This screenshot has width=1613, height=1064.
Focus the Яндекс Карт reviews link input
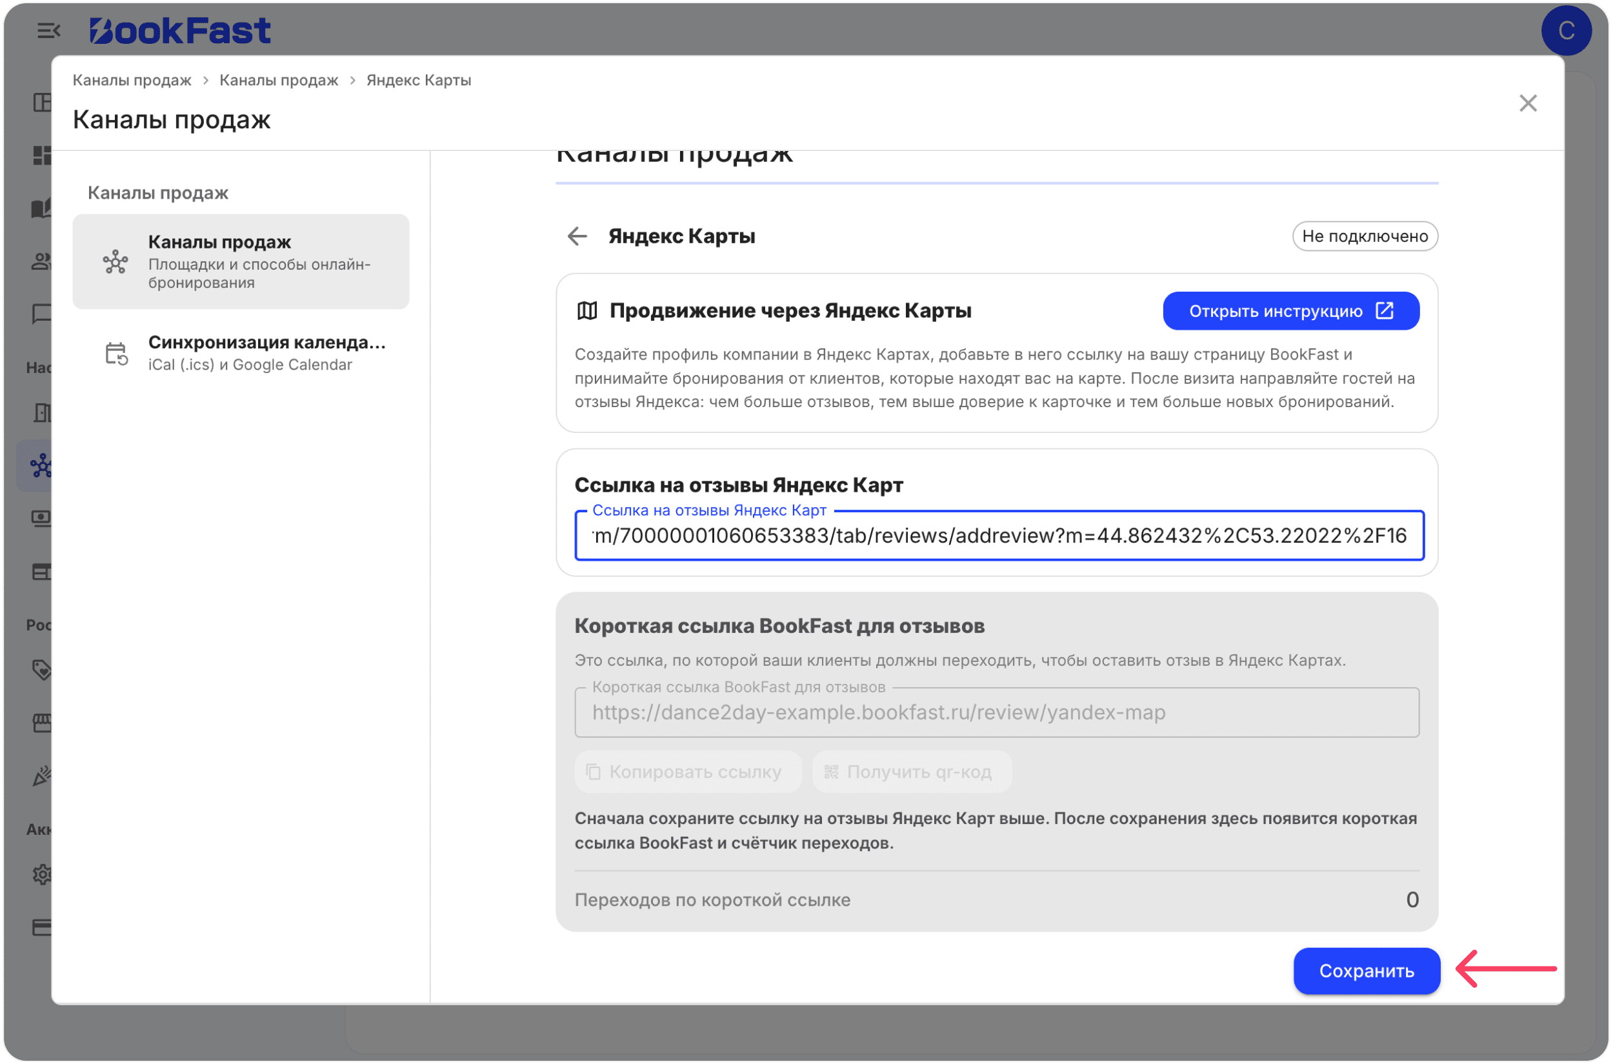pos(999,536)
